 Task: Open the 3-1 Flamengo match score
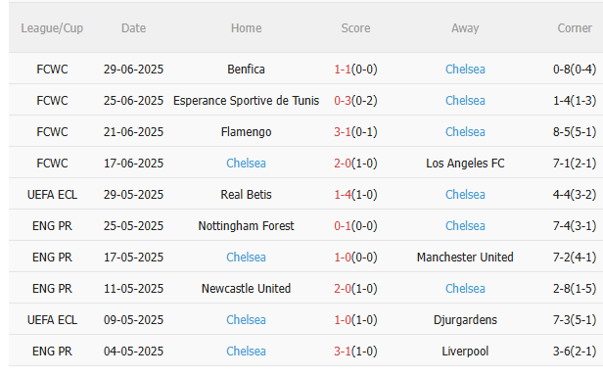343,132
